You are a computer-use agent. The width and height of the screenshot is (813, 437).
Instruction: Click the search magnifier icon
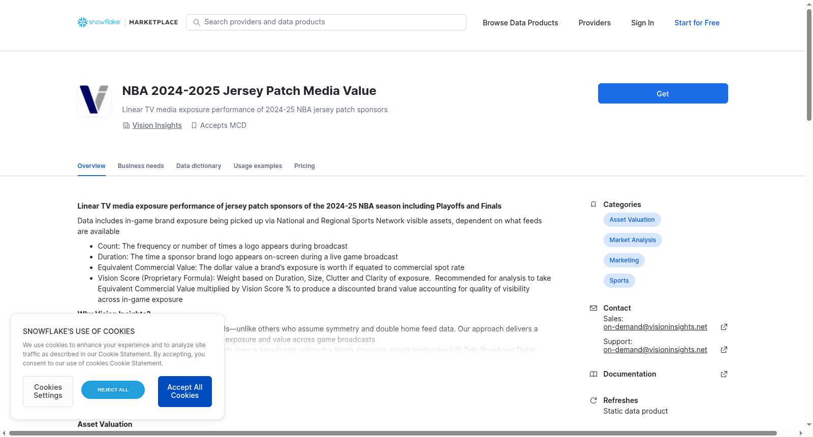(x=197, y=22)
